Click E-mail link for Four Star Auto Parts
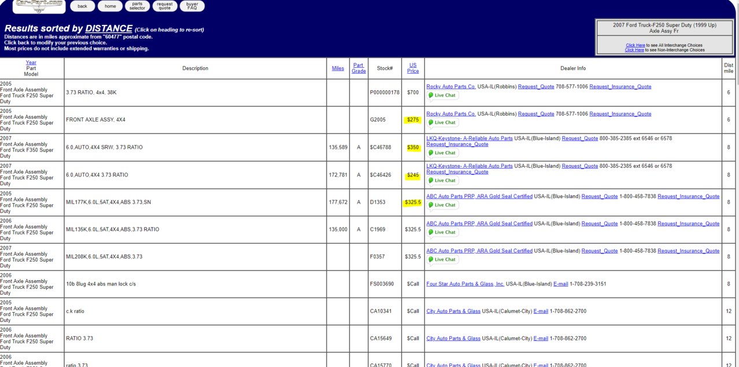The width and height of the screenshot is (739, 367). pos(561,284)
